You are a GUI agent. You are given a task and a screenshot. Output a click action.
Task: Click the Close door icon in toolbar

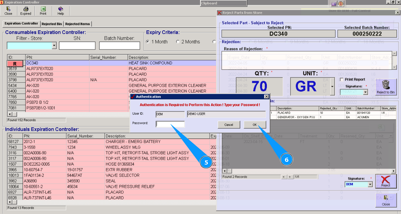(x=8, y=9)
